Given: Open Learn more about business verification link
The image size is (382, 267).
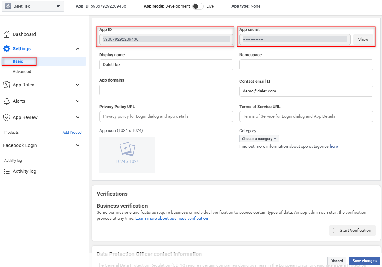Looking at the screenshot, I should click(x=172, y=218).
